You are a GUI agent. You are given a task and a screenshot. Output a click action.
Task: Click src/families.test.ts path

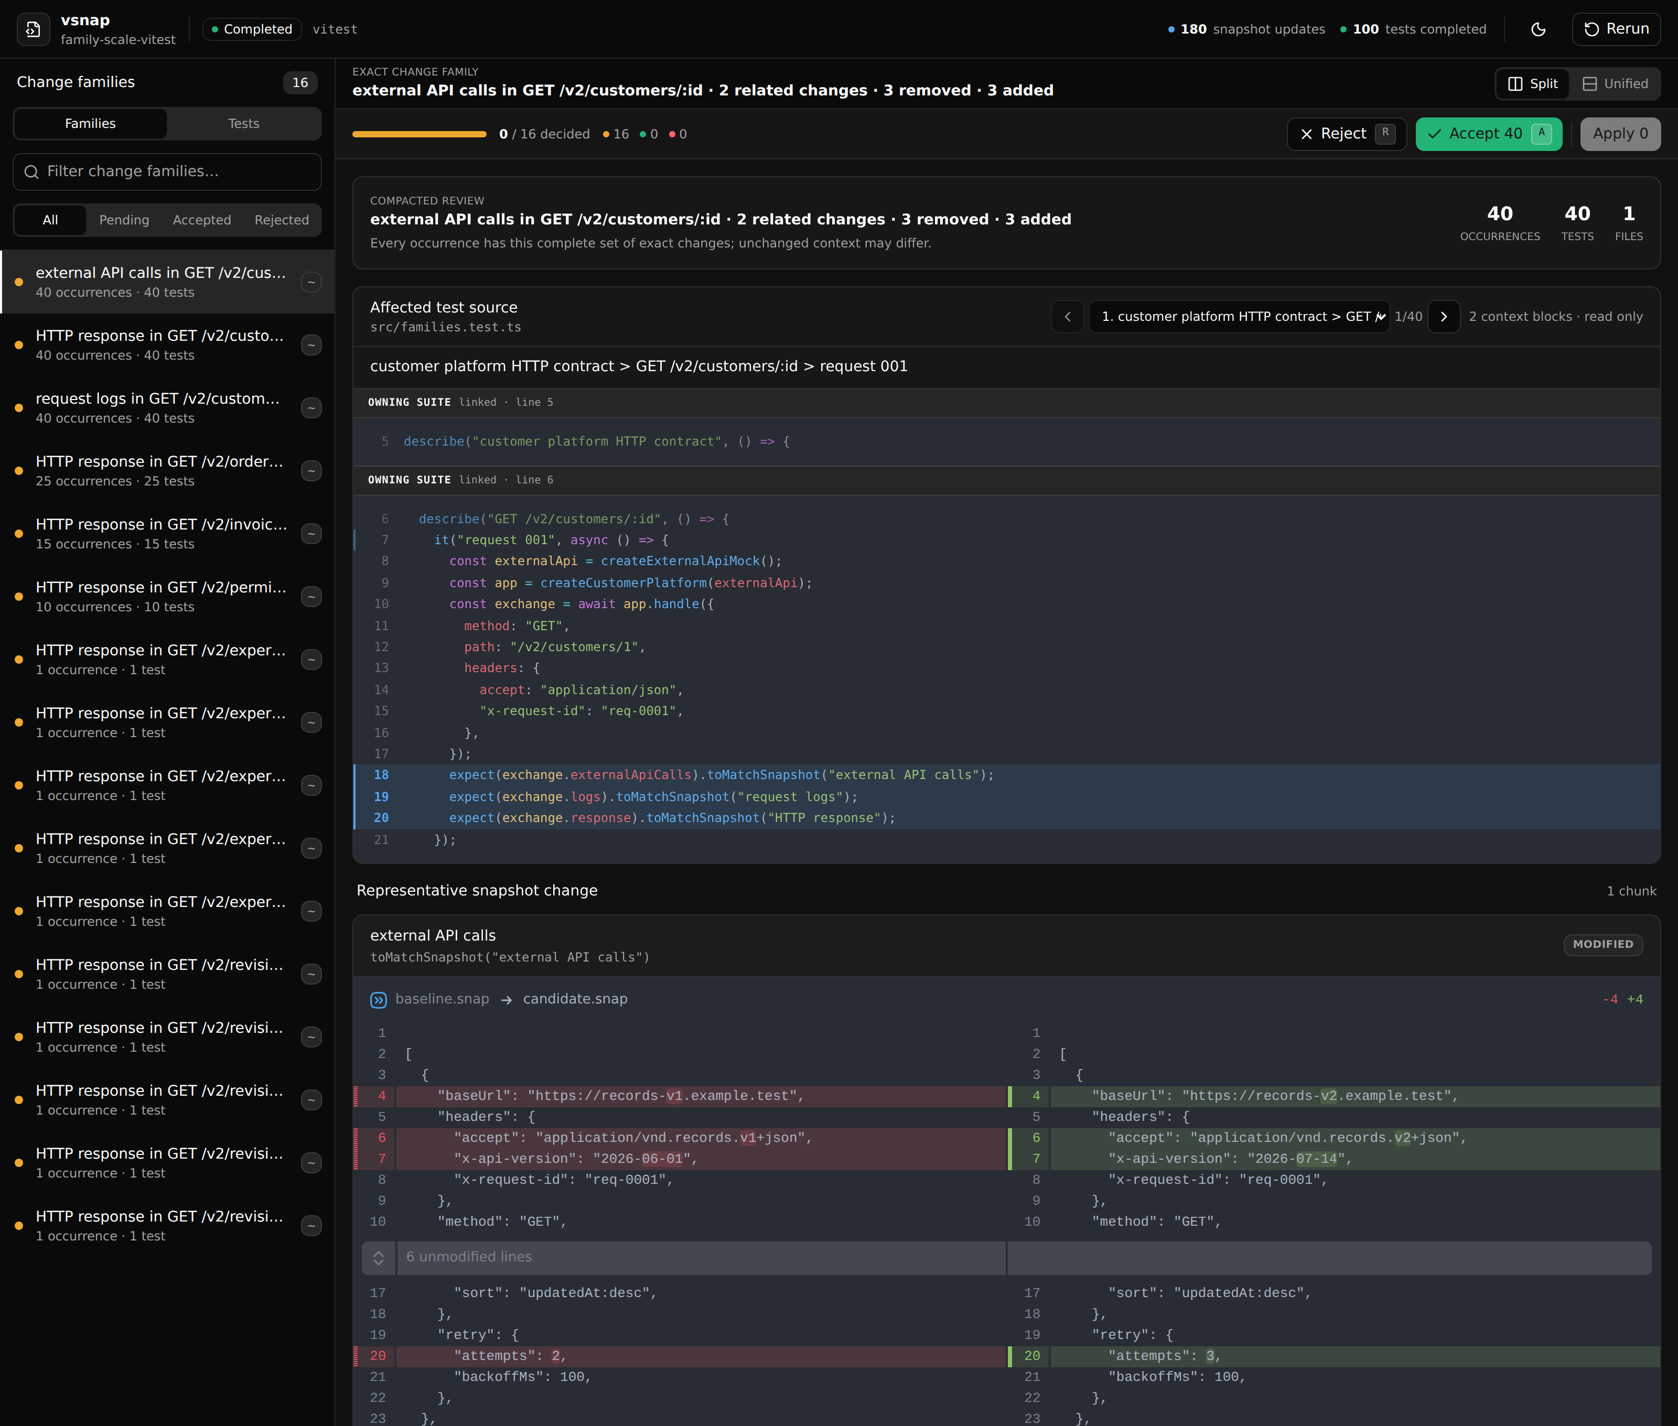tap(446, 327)
